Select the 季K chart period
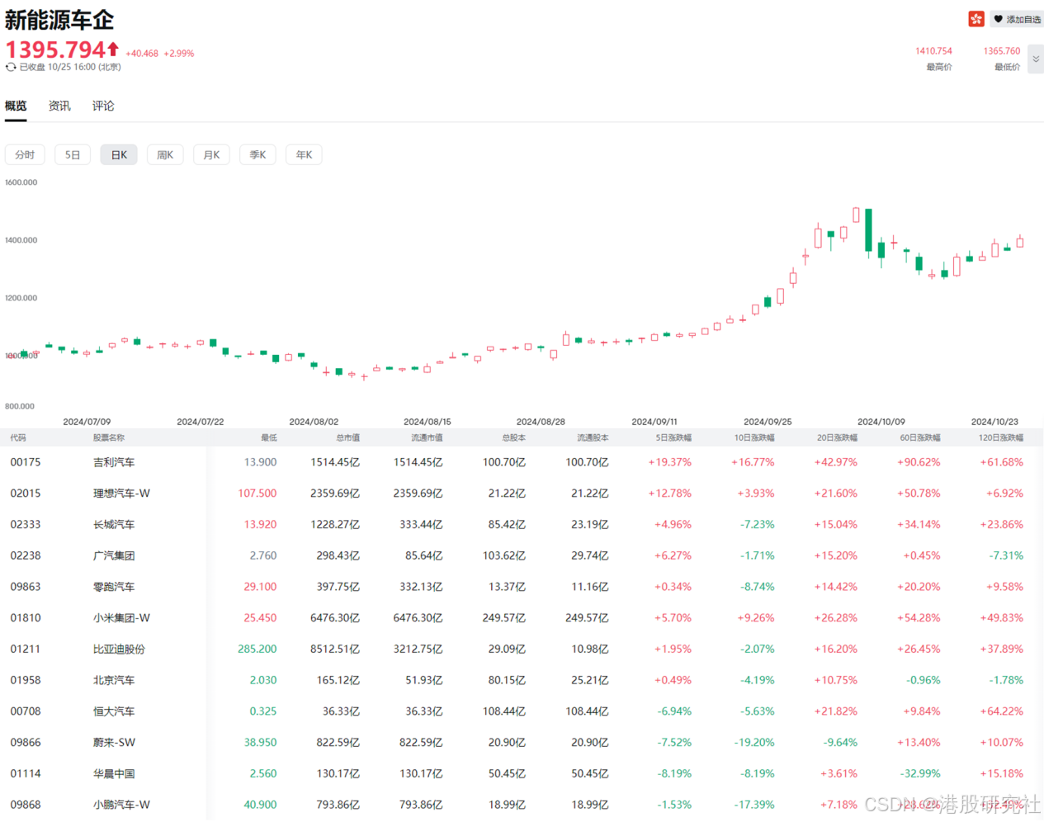This screenshot has height=822, width=1044. [257, 154]
